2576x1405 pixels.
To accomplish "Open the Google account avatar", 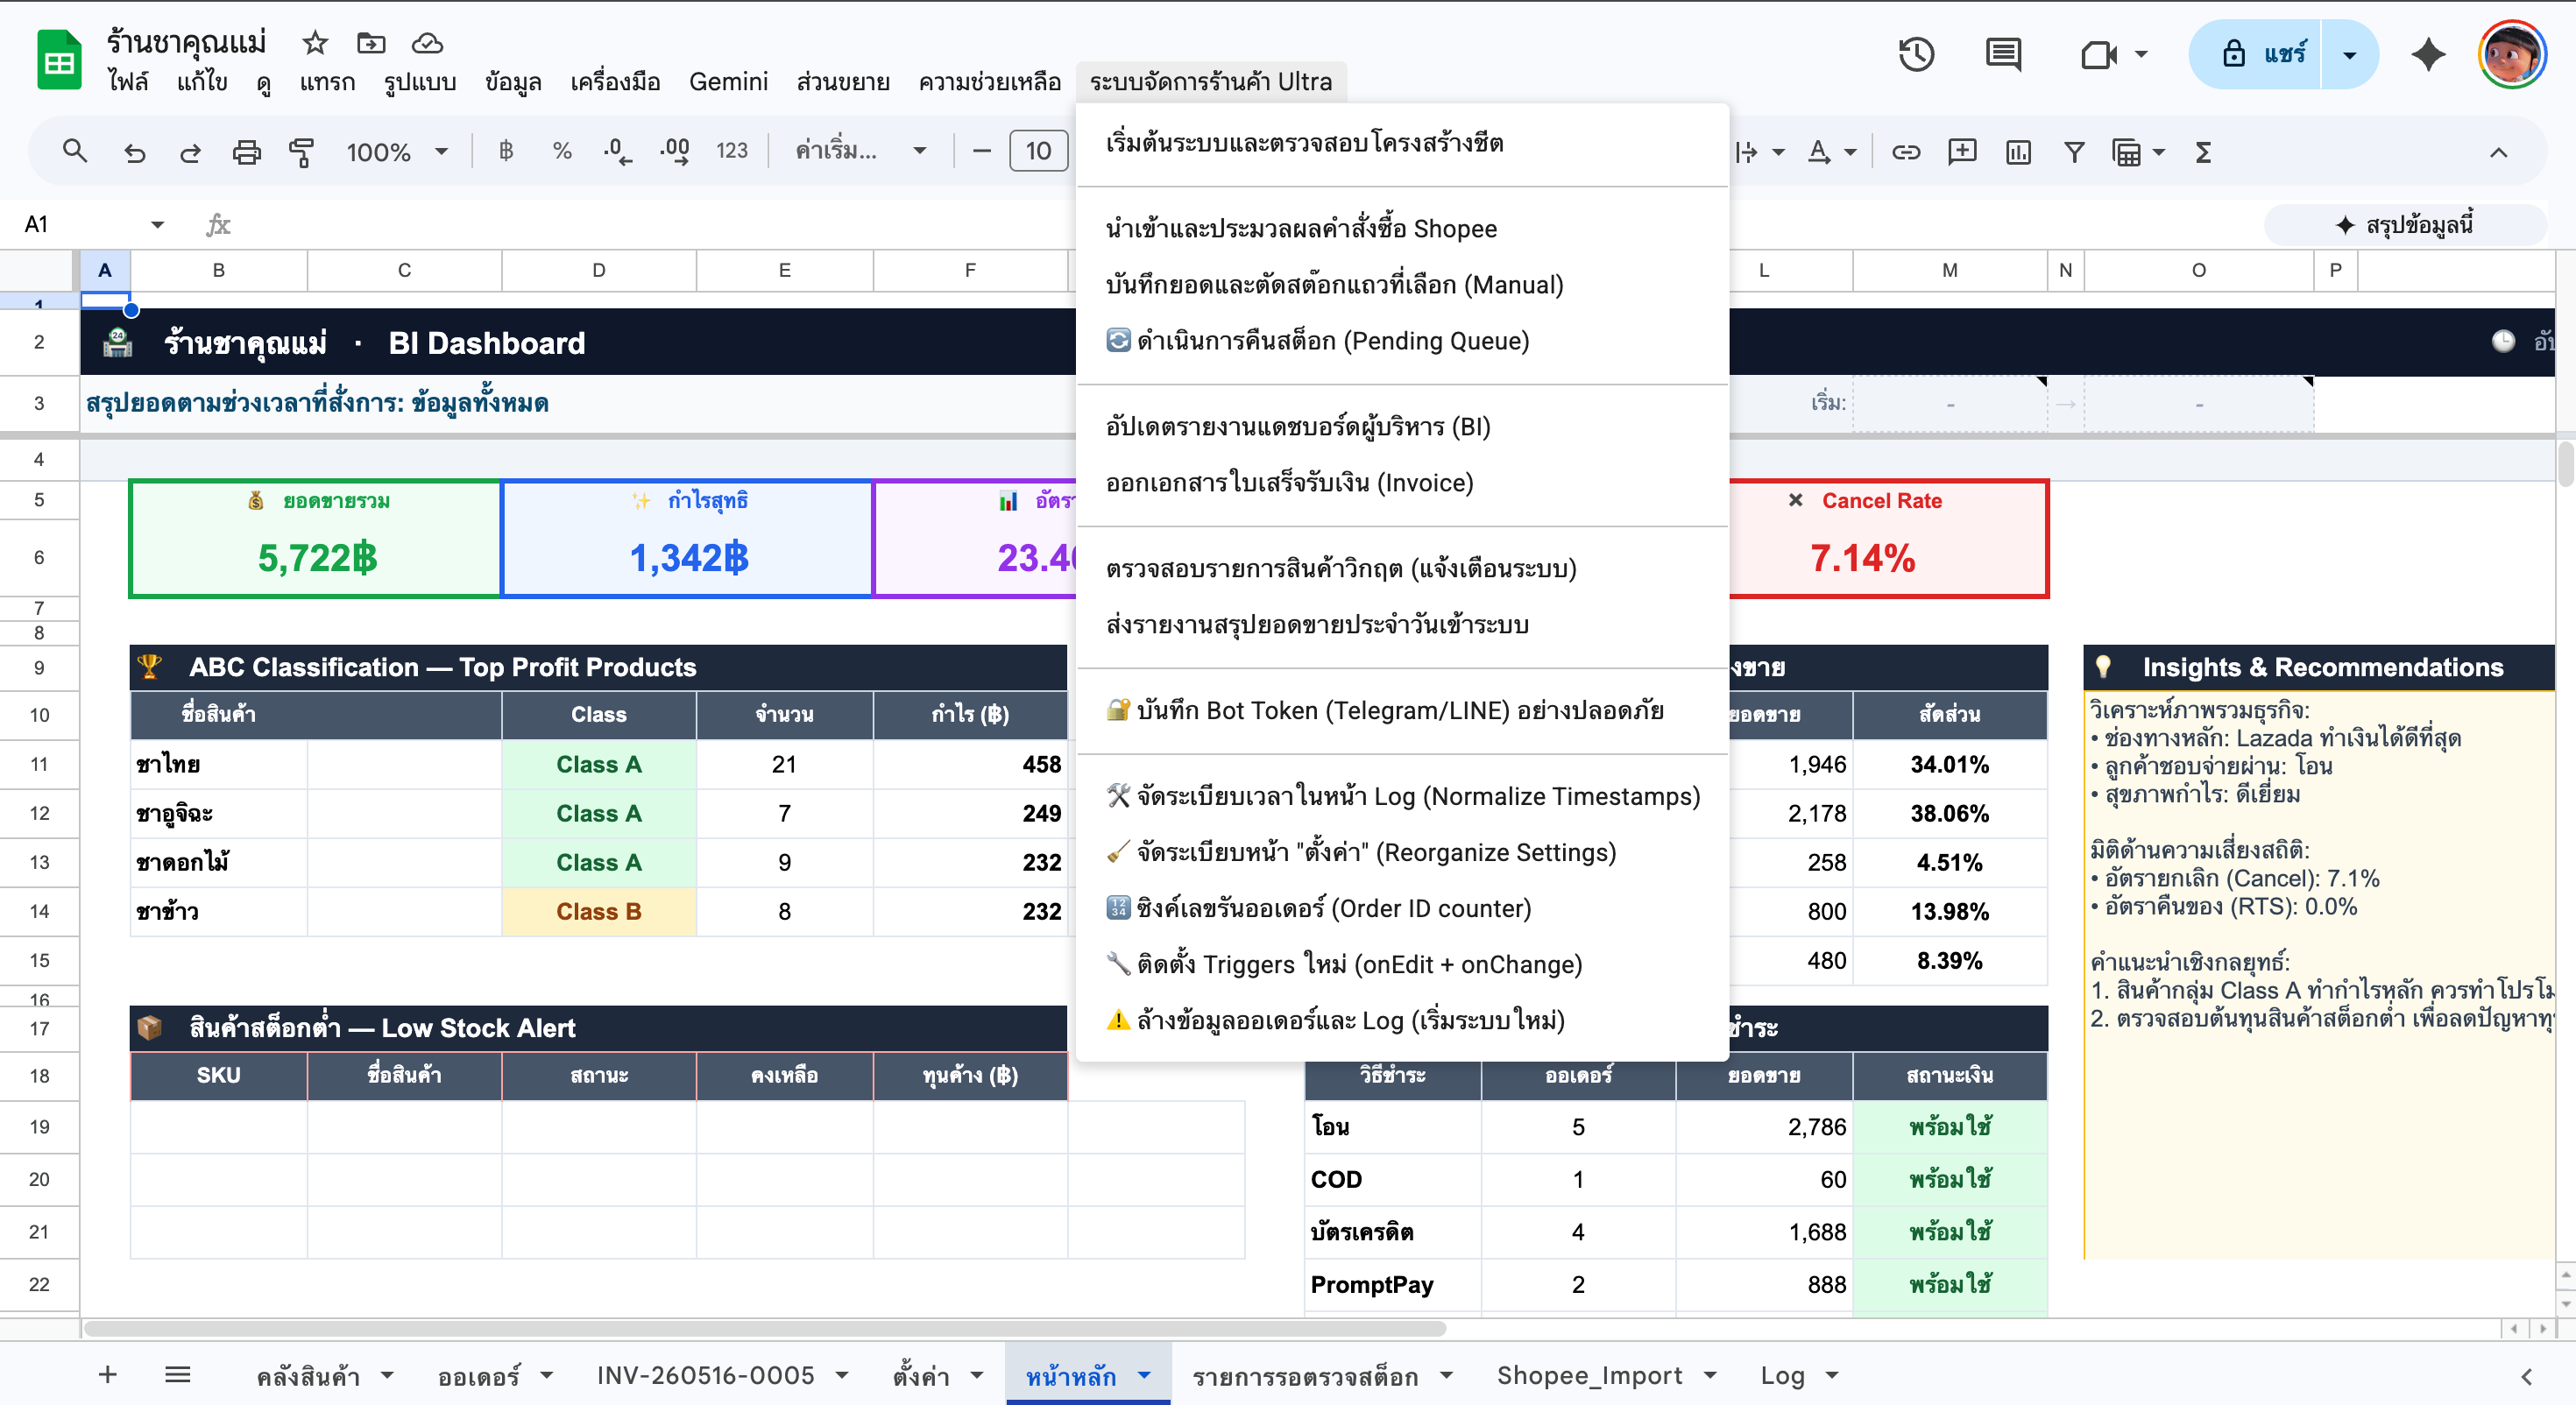I will point(2511,54).
